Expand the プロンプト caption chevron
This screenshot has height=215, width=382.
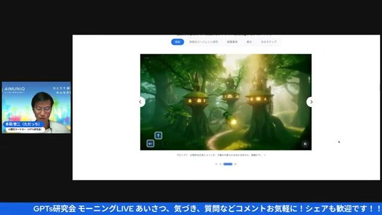point(265,155)
